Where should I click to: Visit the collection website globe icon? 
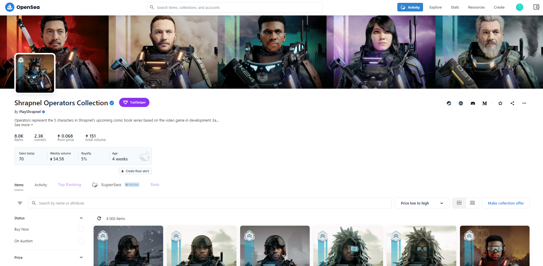461,103
